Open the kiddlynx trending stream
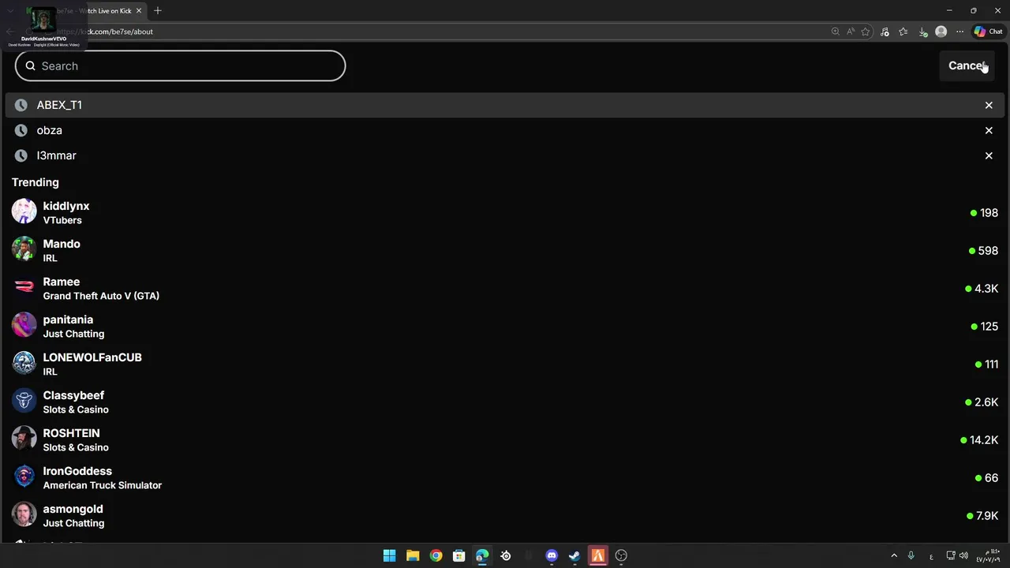Viewport: 1010px width, 568px height. 505,212
